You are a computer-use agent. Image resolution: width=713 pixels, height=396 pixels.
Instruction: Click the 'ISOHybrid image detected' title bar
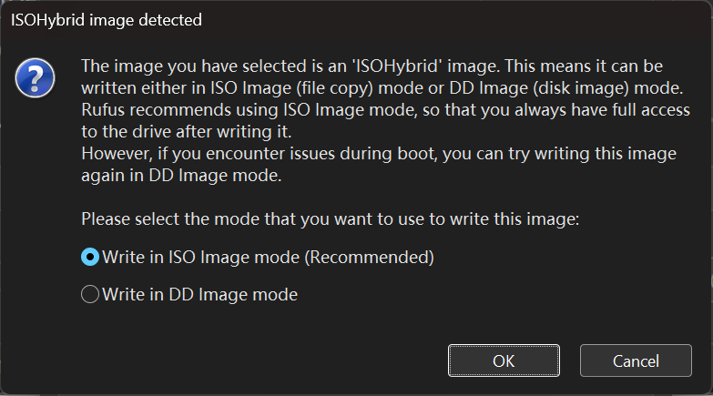tap(107, 20)
